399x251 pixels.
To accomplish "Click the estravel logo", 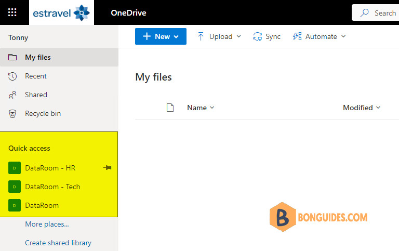I will click(61, 12).
